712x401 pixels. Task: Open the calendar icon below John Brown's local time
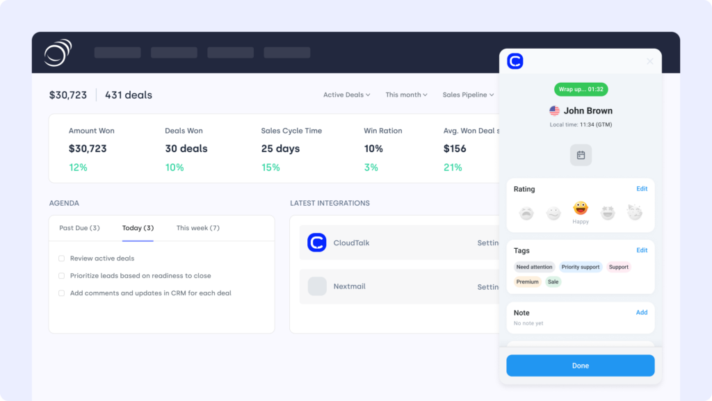(x=581, y=155)
